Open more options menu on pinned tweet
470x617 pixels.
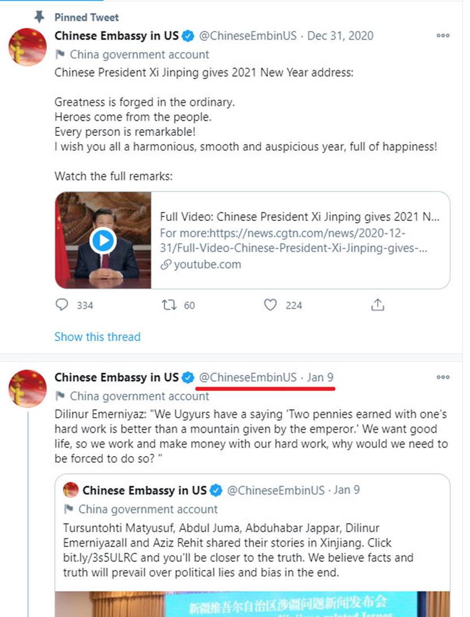click(x=442, y=36)
